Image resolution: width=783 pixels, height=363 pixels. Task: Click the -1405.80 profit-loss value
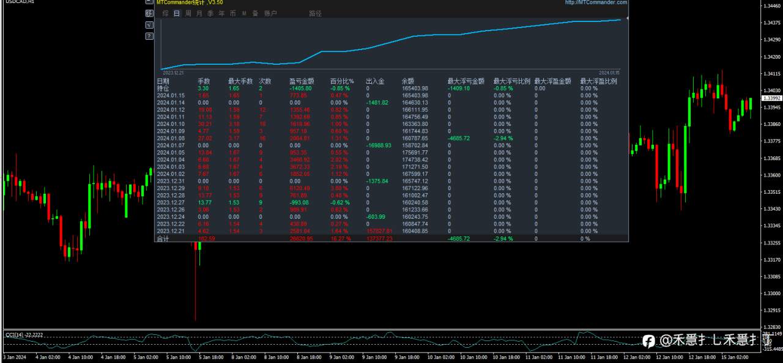click(x=300, y=88)
